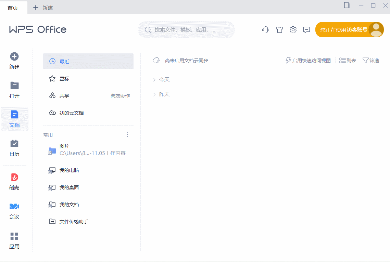The height and width of the screenshot is (262, 390).
Task: Open 我的桌面 location
Action: click(88, 187)
